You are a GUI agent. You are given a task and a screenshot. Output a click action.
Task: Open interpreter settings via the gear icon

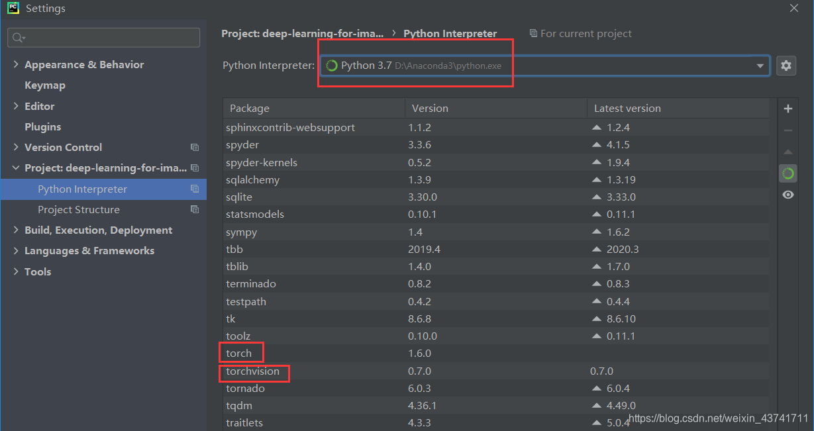tap(786, 66)
